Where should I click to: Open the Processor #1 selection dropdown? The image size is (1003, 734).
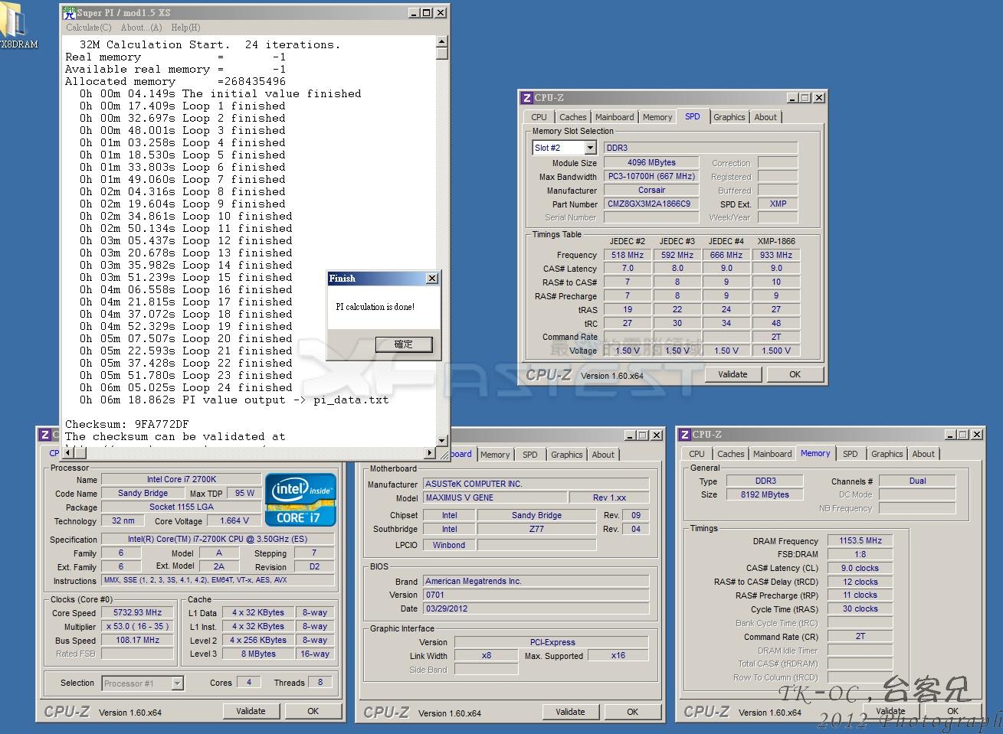coord(178,683)
